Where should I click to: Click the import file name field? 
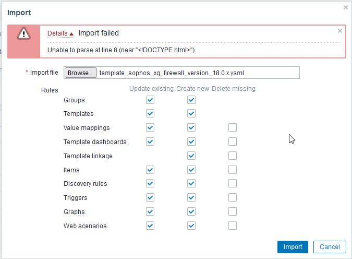198,73
